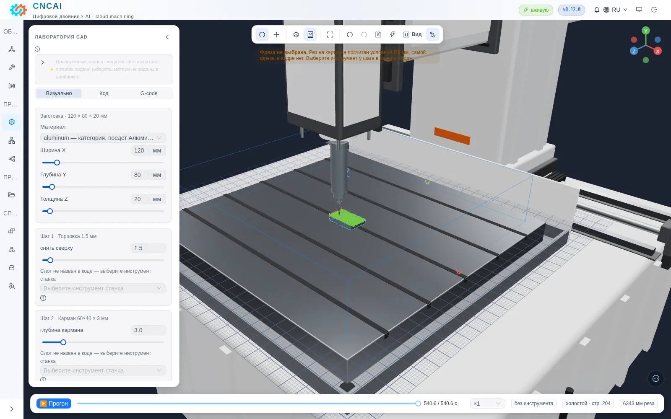
Task: Click the notification bell icon
Action: click(596, 10)
